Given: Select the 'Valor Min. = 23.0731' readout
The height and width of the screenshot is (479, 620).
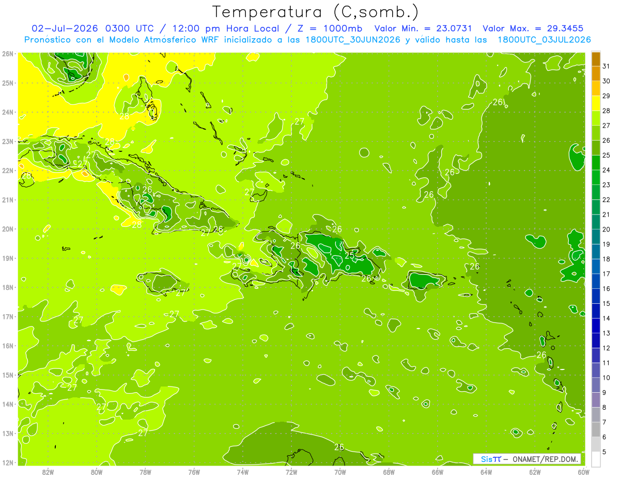Looking at the screenshot, I should pyautogui.click(x=423, y=28).
